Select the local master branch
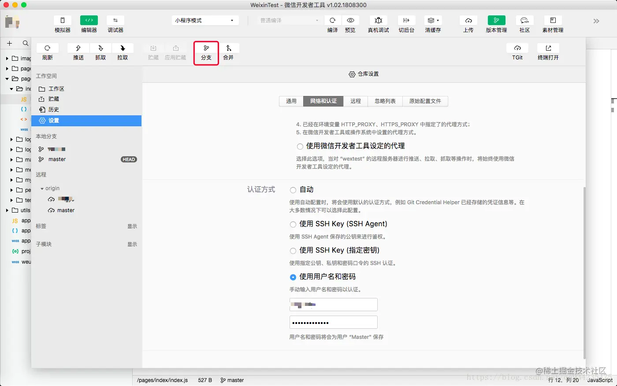Screen dimensions: 617x386 (86, 159)
